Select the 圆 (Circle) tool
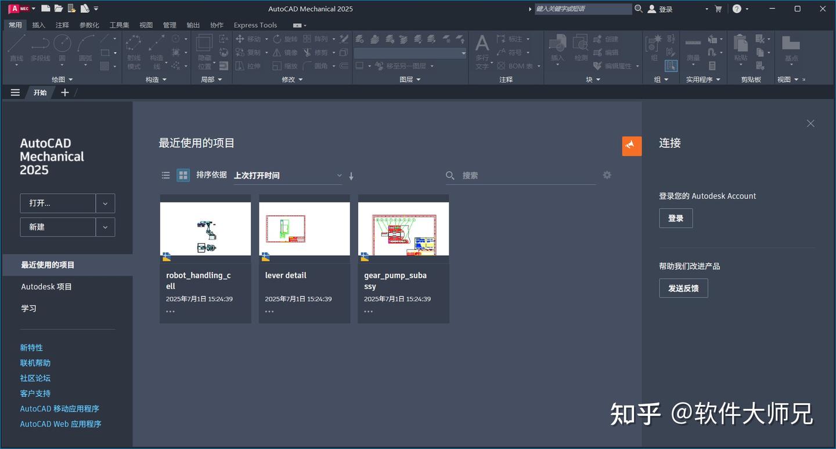Viewport: 836px width, 449px height. [x=62, y=44]
